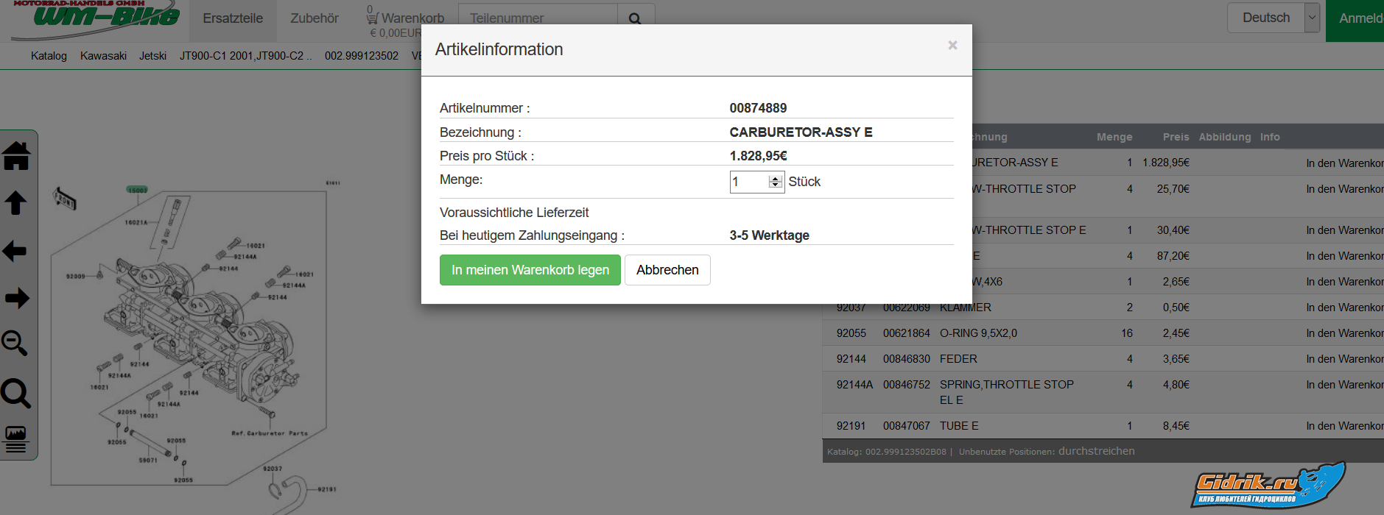Click the quantity stepper in Menge field

[x=775, y=182]
